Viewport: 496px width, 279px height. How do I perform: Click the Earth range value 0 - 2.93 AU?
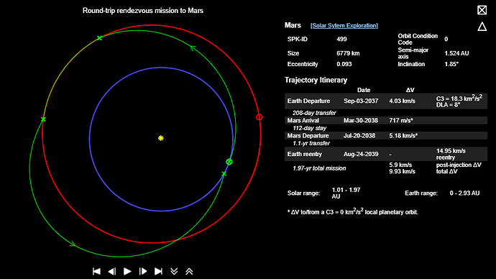point(464,193)
